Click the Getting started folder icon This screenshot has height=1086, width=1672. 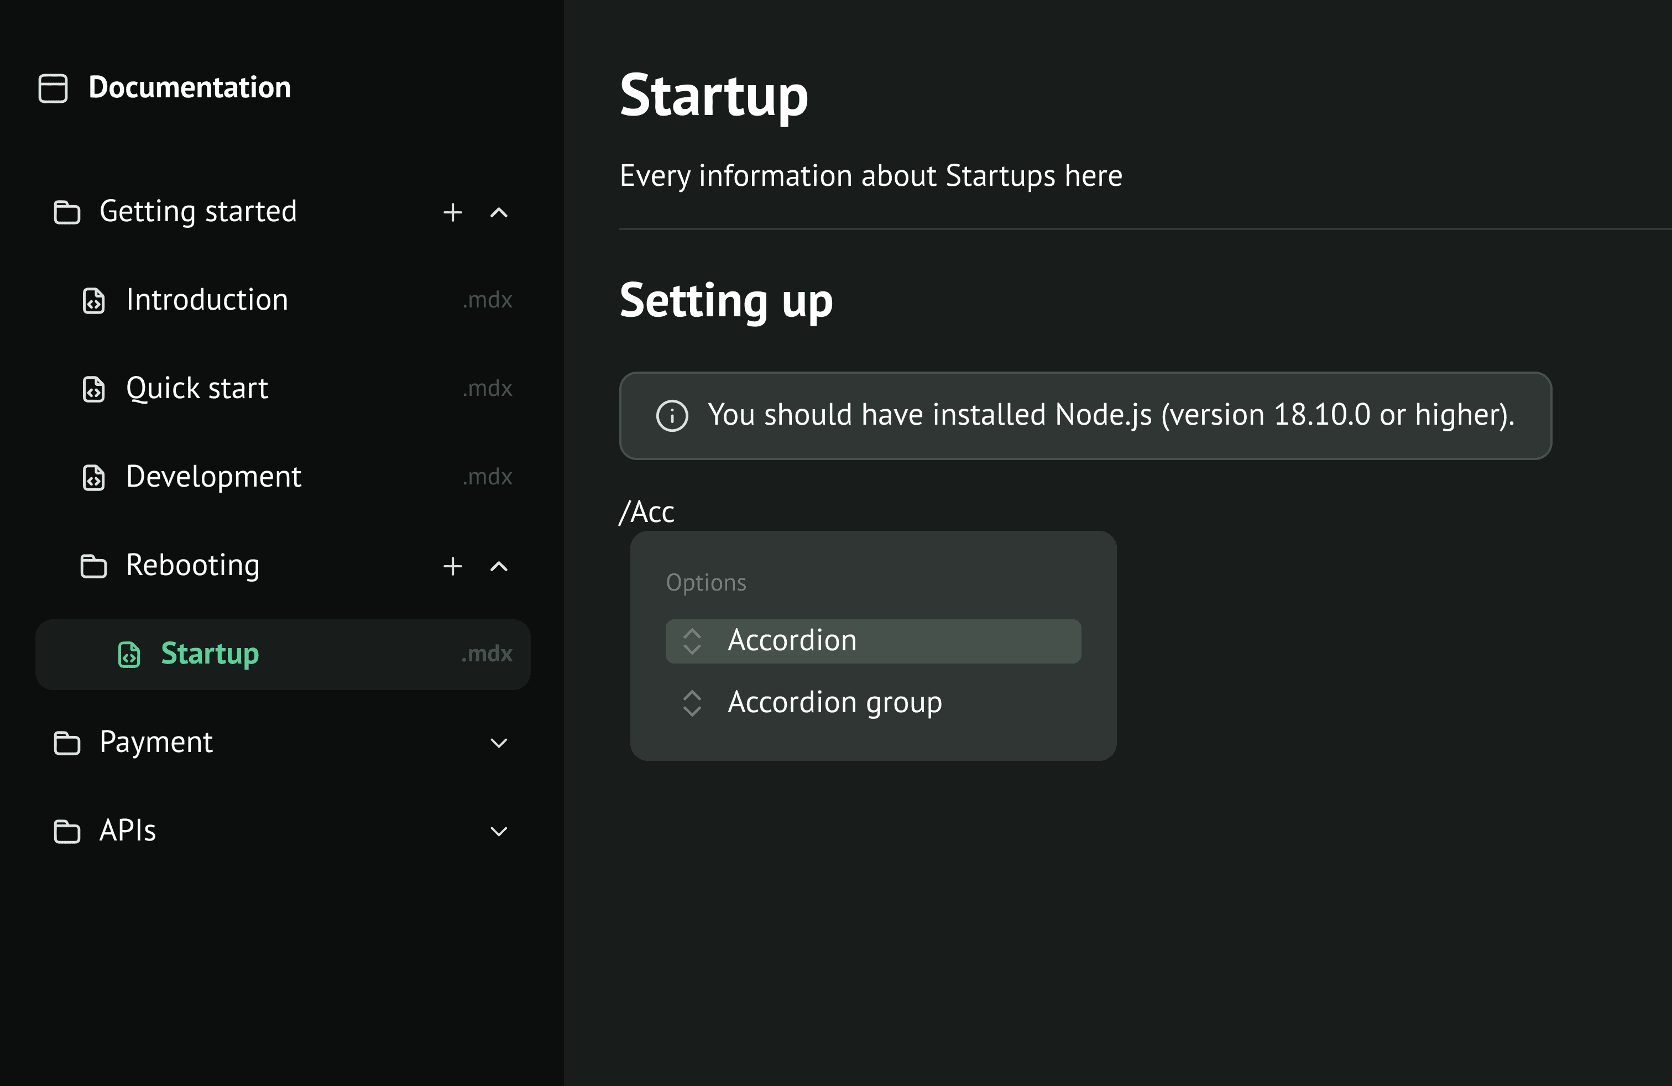(x=67, y=212)
